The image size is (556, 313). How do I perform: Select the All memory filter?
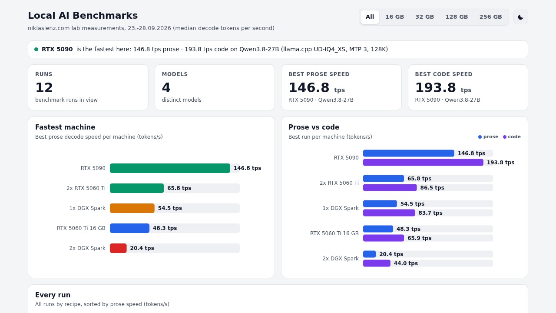pos(370,17)
